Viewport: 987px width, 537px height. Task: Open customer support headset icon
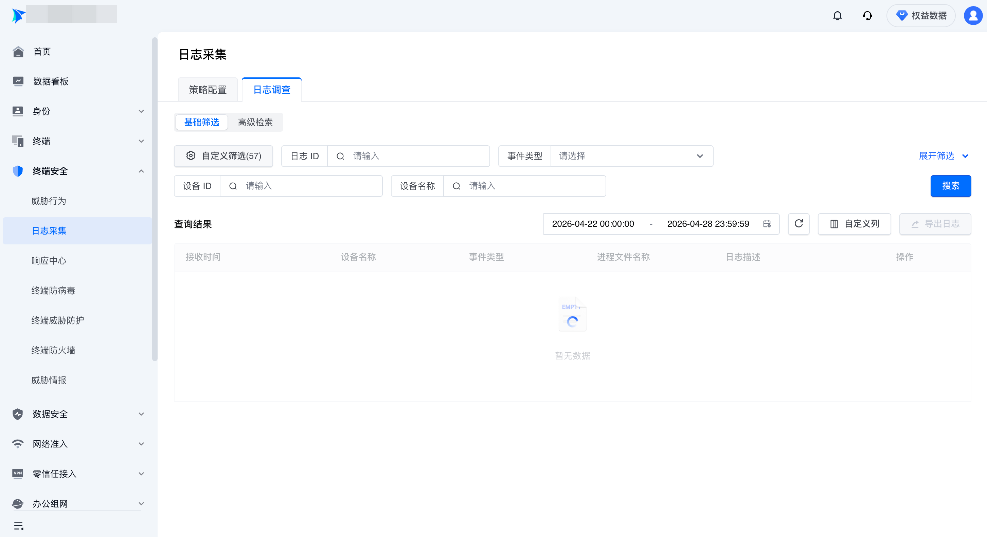(867, 16)
